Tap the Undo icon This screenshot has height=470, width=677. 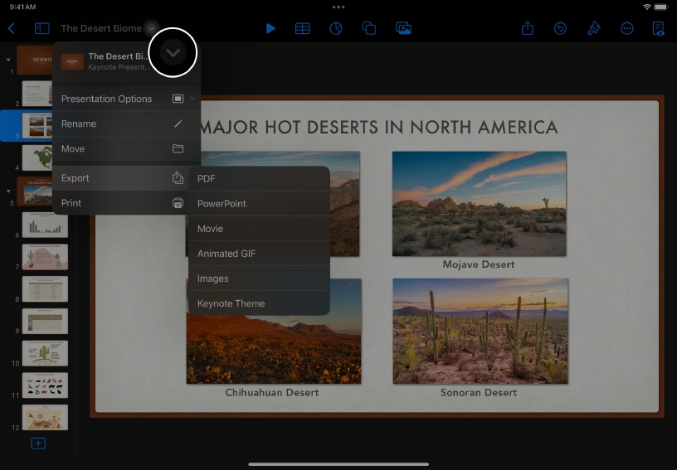pyautogui.click(x=561, y=28)
